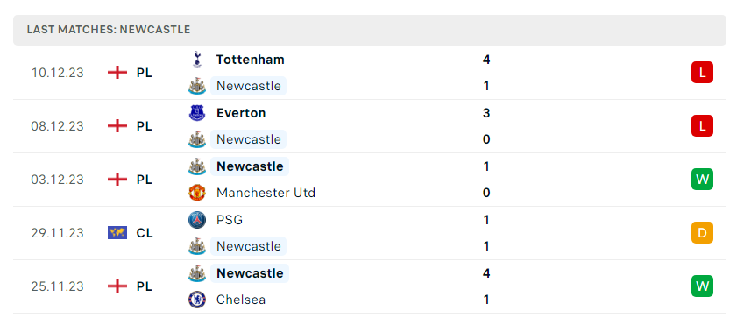Click the orange D badge for PSG match
The image size is (730, 318).
(702, 233)
